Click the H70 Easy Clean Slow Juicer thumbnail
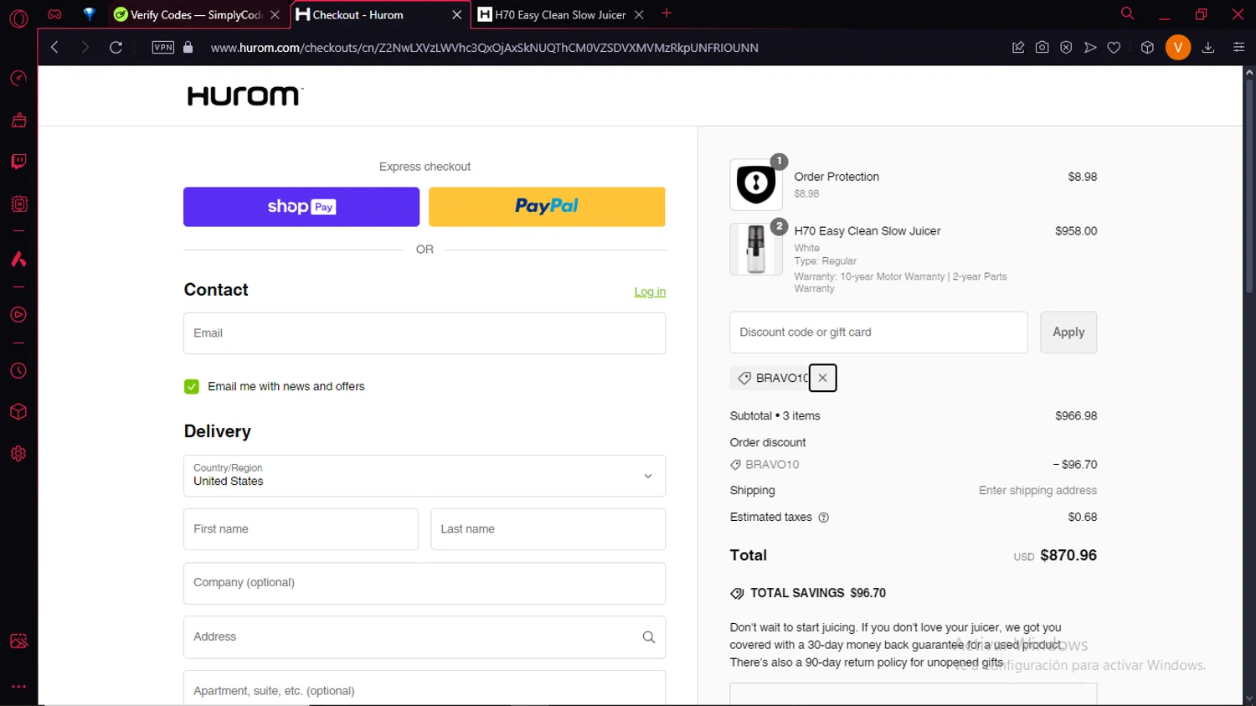Image resolution: width=1256 pixels, height=706 pixels. [756, 249]
